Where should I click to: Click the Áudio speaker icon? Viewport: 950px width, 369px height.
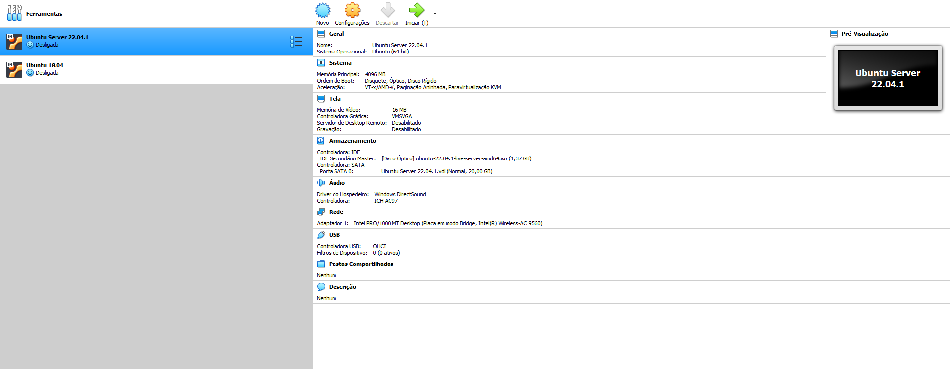coord(321,183)
